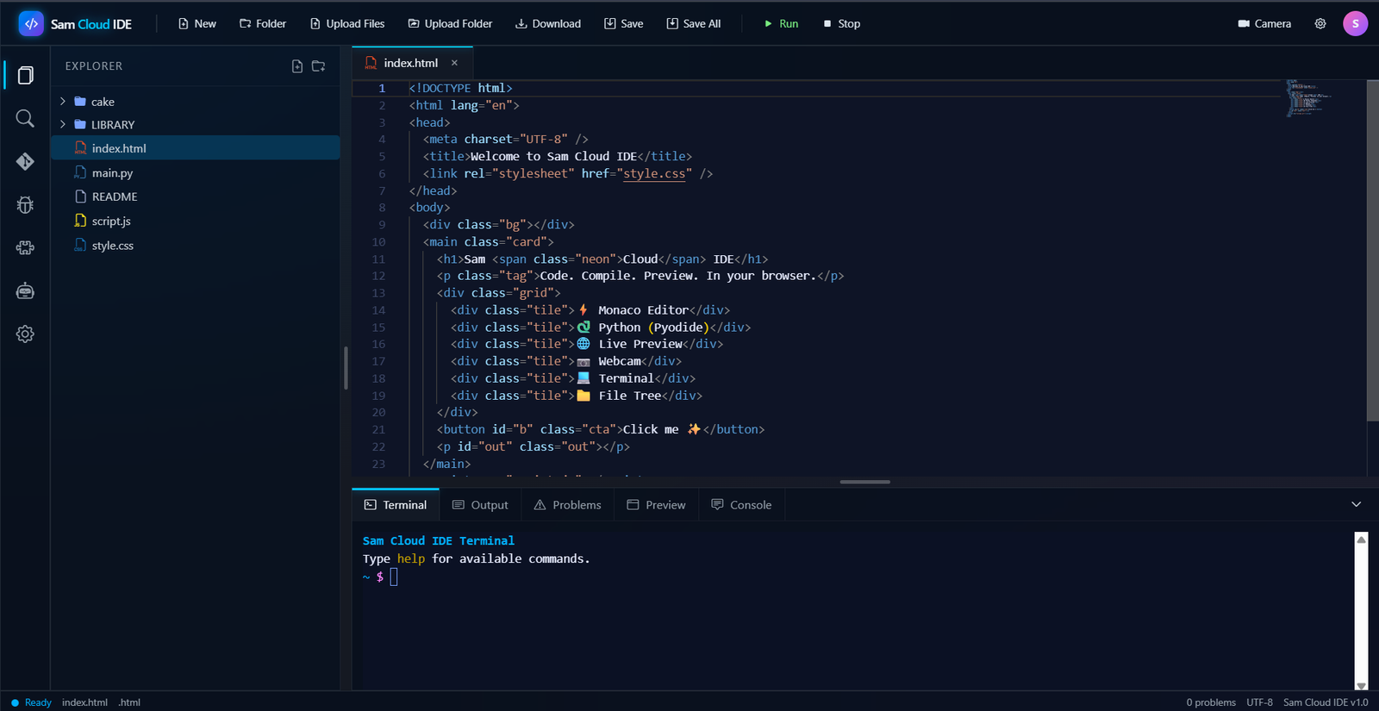Click the new file icon in Explorer header
This screenshot has height=711, width=1379.
[297, 66]
